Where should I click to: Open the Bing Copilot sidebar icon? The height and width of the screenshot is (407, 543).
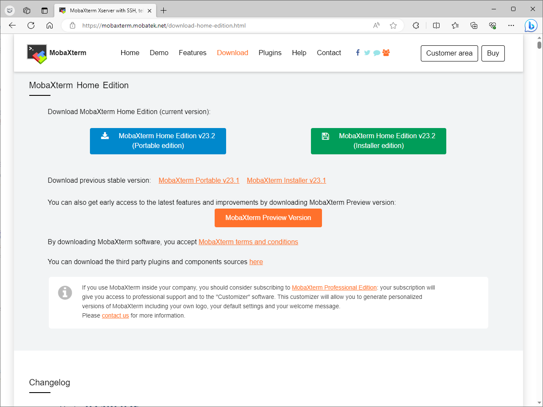pos(531,25)
